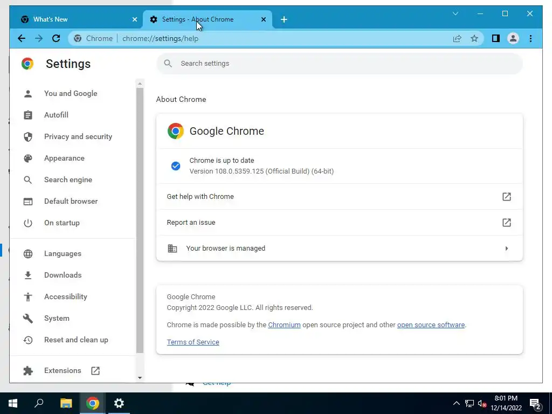This screenshot has width=552, height=414.
Task: Close the Settings - About Chrome tab
Action: (x=263, y=19)
